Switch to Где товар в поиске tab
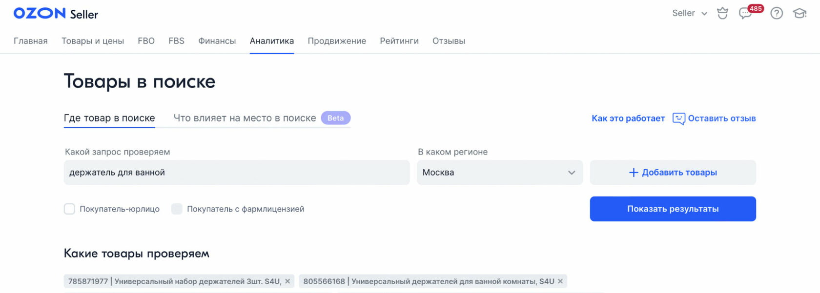The width and height of the screenshot is (820, 293). coord(109,118)
